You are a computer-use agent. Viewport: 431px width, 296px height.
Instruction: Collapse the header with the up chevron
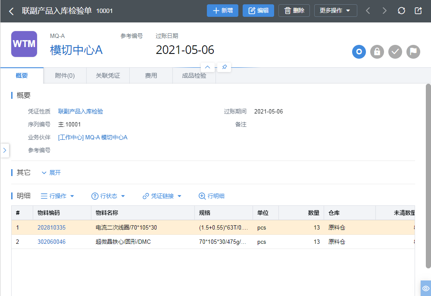pyautogui.click(x=208, y=67)
